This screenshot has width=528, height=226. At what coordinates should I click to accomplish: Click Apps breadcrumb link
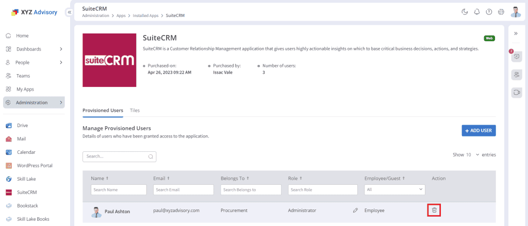tap(121, 15)
